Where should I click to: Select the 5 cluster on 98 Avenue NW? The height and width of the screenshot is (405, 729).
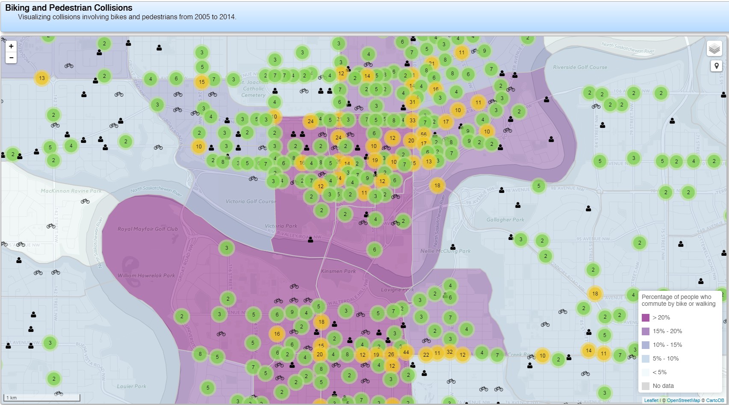(539, 186)
